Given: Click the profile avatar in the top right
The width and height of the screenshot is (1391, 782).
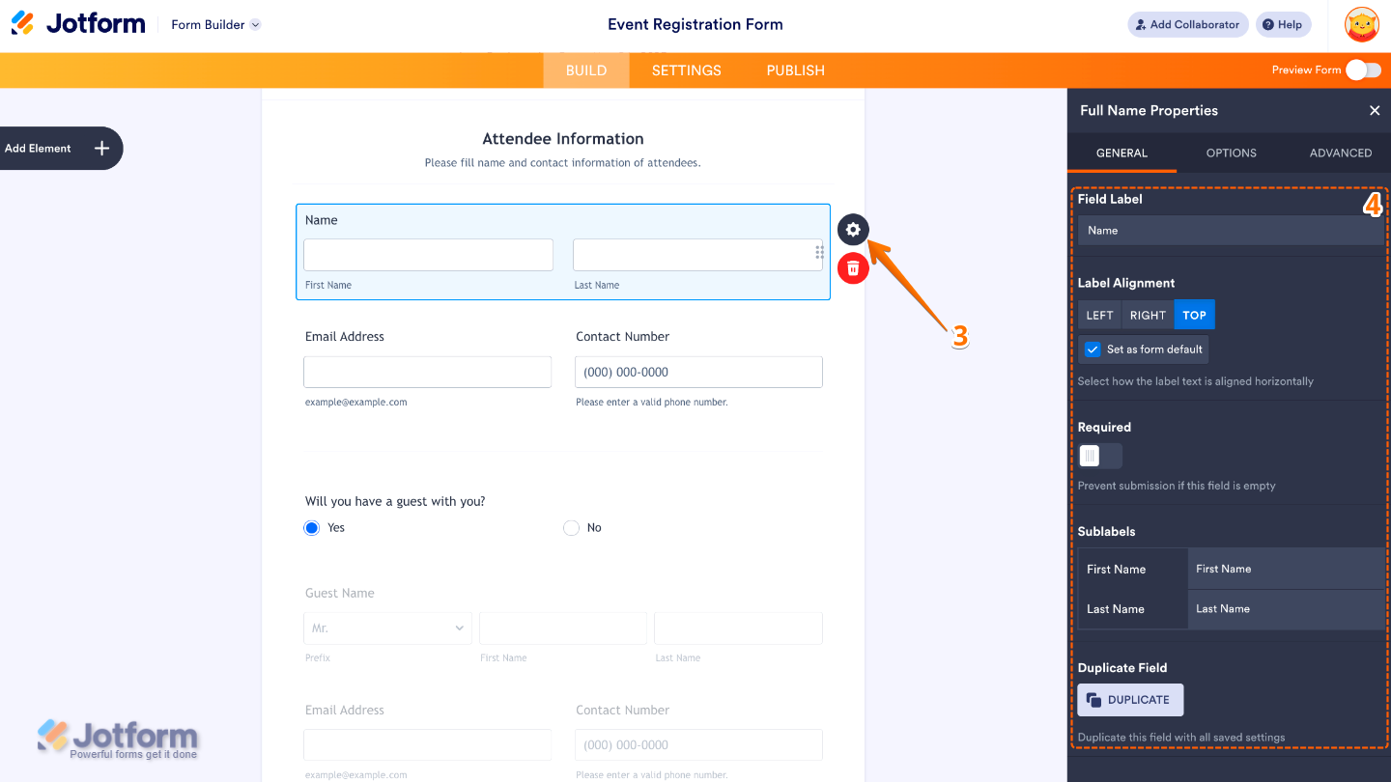Looking at the screenshot, I should click(x=1361, y=24).
